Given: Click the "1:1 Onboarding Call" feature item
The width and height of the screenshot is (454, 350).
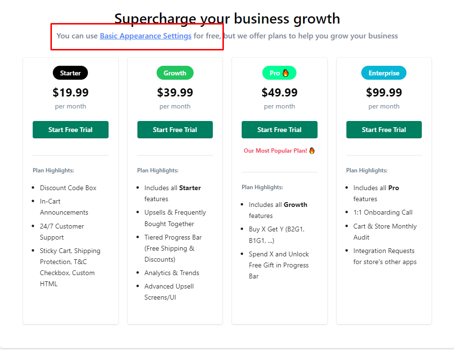Looking at the screenshot, I should tap(383, 212).
